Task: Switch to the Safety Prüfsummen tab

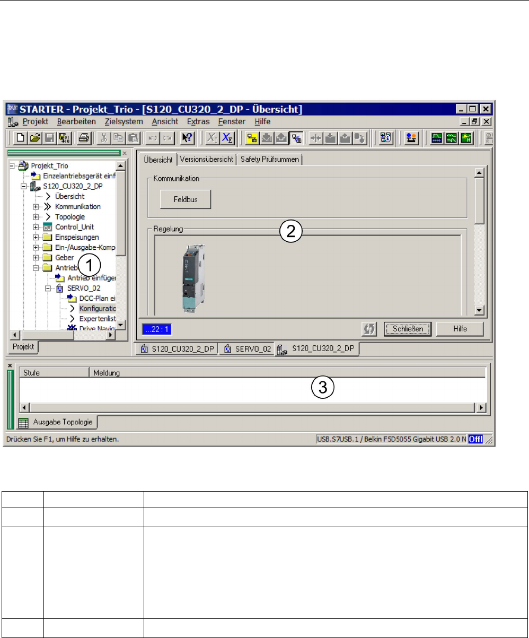Action: click(x=270, y=159)
